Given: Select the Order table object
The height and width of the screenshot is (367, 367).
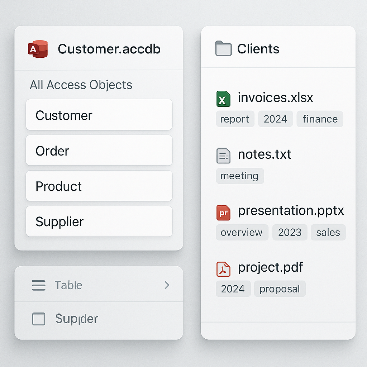Looking at the screenshot, I should 99,150.
